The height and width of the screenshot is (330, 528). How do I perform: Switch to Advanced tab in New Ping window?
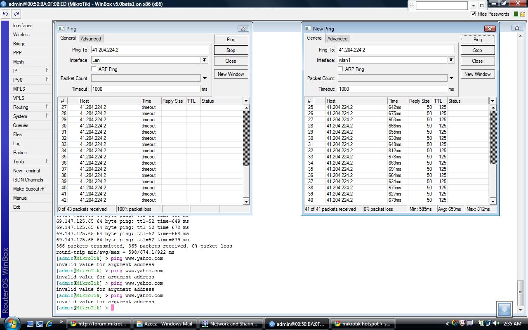point(337,39)
